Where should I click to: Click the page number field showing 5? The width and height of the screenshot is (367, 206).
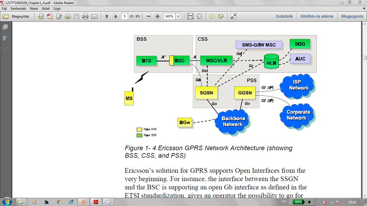click(125, 16)
